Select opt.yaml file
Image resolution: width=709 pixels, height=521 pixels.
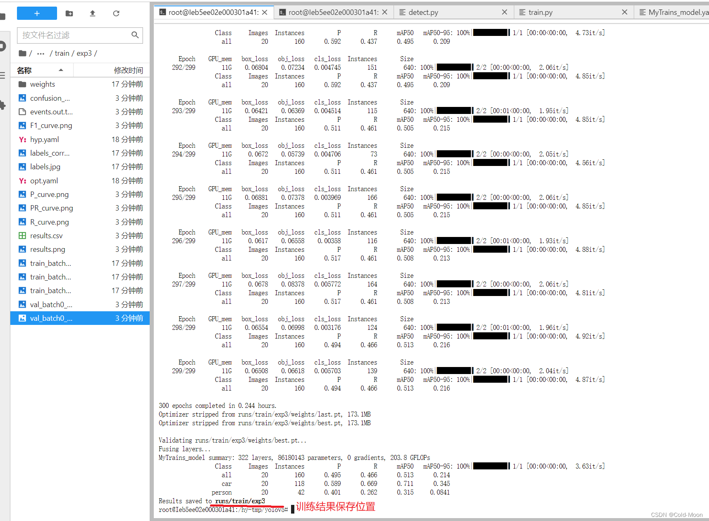click(x=80, y=181)
